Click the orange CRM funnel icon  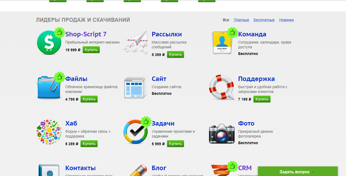tap(221, 170)
